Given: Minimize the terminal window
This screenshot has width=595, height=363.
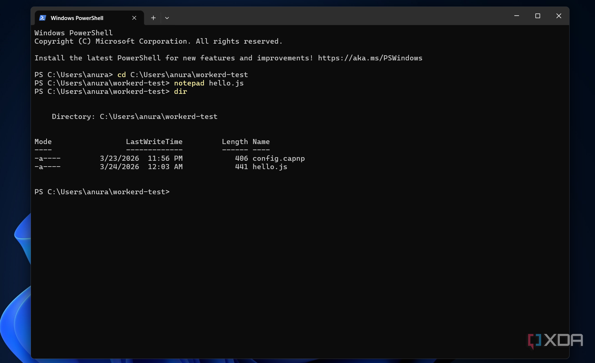Looking at the screenshot, I should [x=516, y=16].
